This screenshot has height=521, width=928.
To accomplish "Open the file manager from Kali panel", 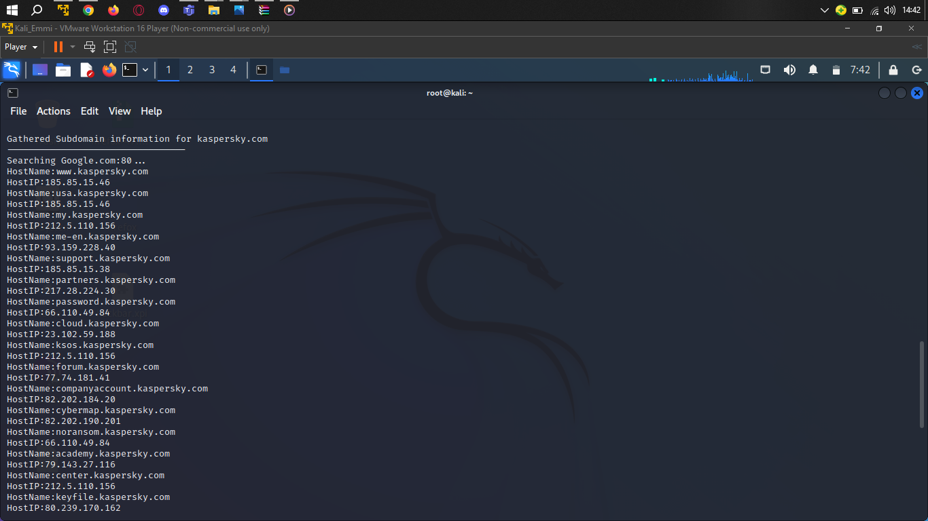I will [x=63, y=70].
